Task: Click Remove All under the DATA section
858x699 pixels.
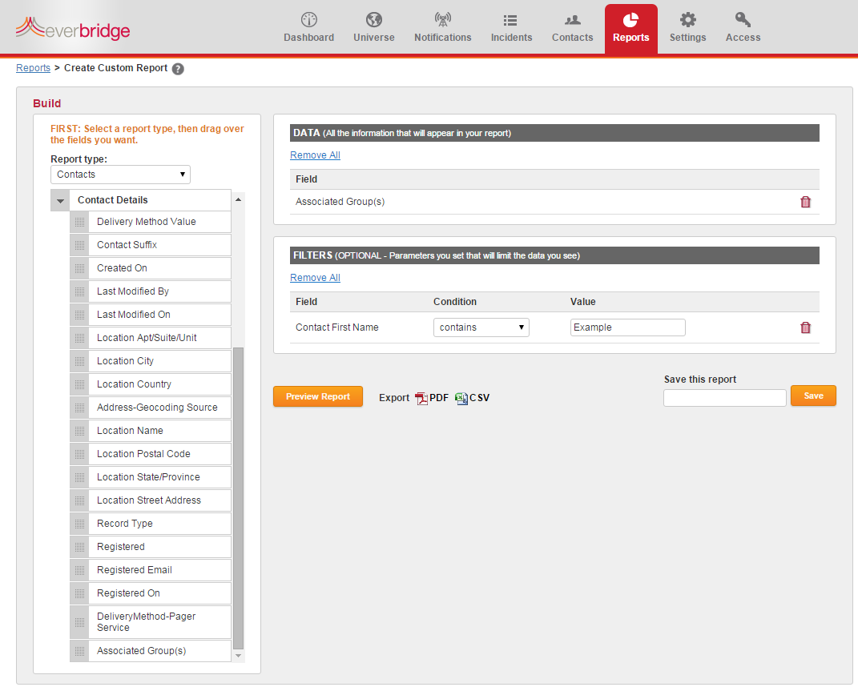Action: point(315,155)
